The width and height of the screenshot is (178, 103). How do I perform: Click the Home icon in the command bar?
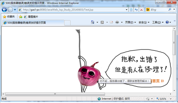coord(93,22)
